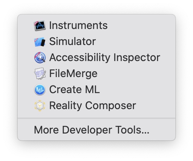Image resolution: width=193 pixels, height=161 pixels.
Task: Open the AR scene composer tool
Action: [96, 106]
